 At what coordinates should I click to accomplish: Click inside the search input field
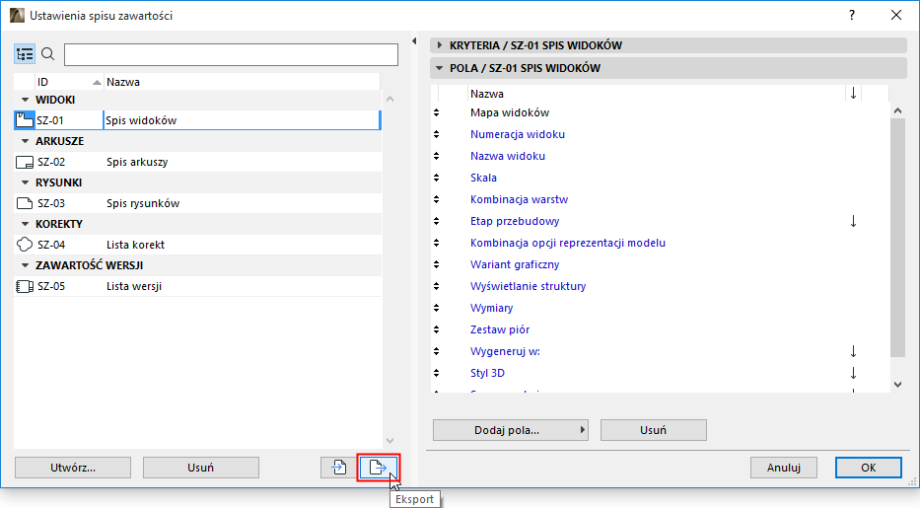pyautogui.click(x=231, y=54)
